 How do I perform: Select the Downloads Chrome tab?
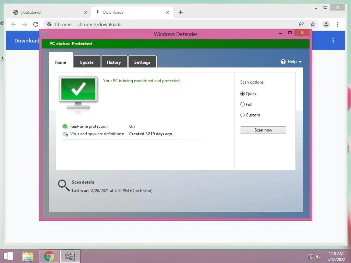point(132,12)
